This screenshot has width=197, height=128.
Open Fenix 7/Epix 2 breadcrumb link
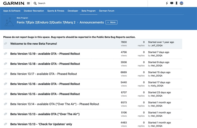click(46, 22)
